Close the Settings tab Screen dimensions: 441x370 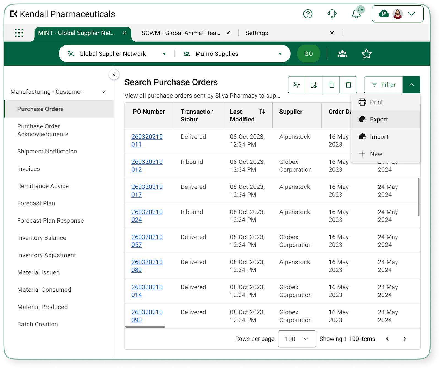coord(332,33)
